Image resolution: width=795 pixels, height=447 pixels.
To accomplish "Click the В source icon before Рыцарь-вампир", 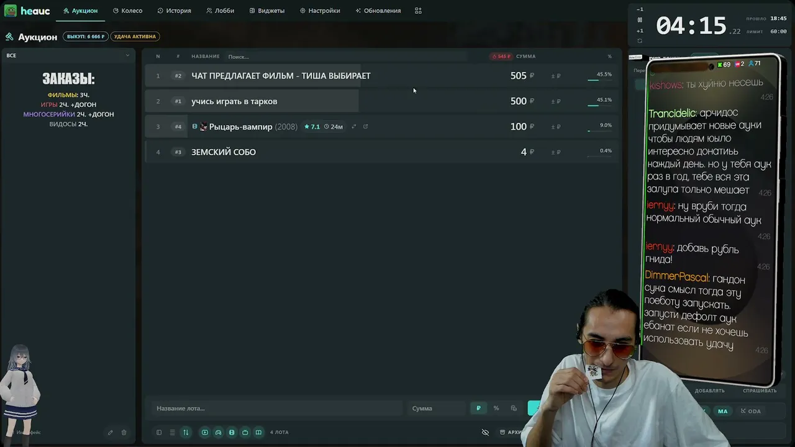I will pos(194,127).
